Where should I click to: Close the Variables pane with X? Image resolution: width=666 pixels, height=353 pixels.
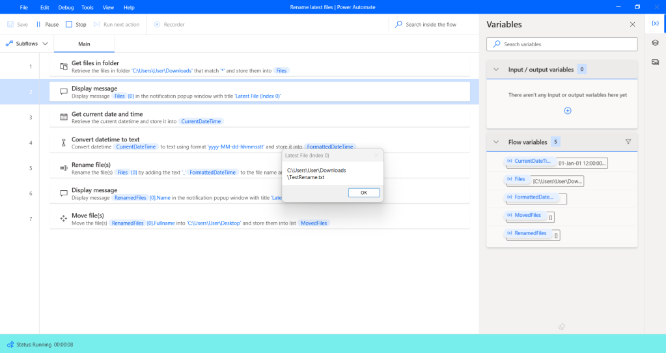tap(632, 24)
